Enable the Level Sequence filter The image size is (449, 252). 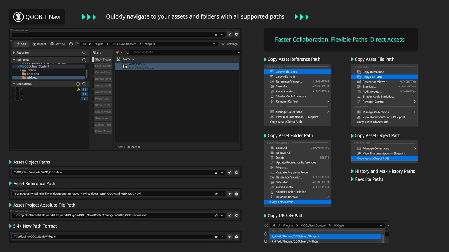(x=102, y=66)
